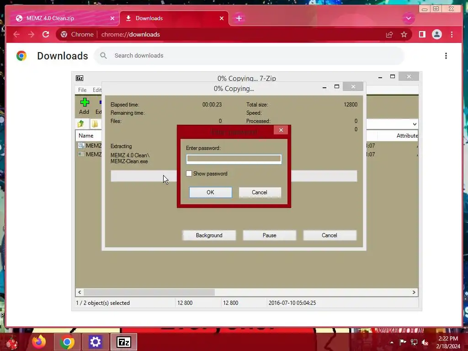Screen dimensions: 468x351
Task: Open the network tray icon
Action: (414, 342)
